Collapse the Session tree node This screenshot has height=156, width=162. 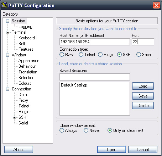pyautogui.click(x=7, y=21)
